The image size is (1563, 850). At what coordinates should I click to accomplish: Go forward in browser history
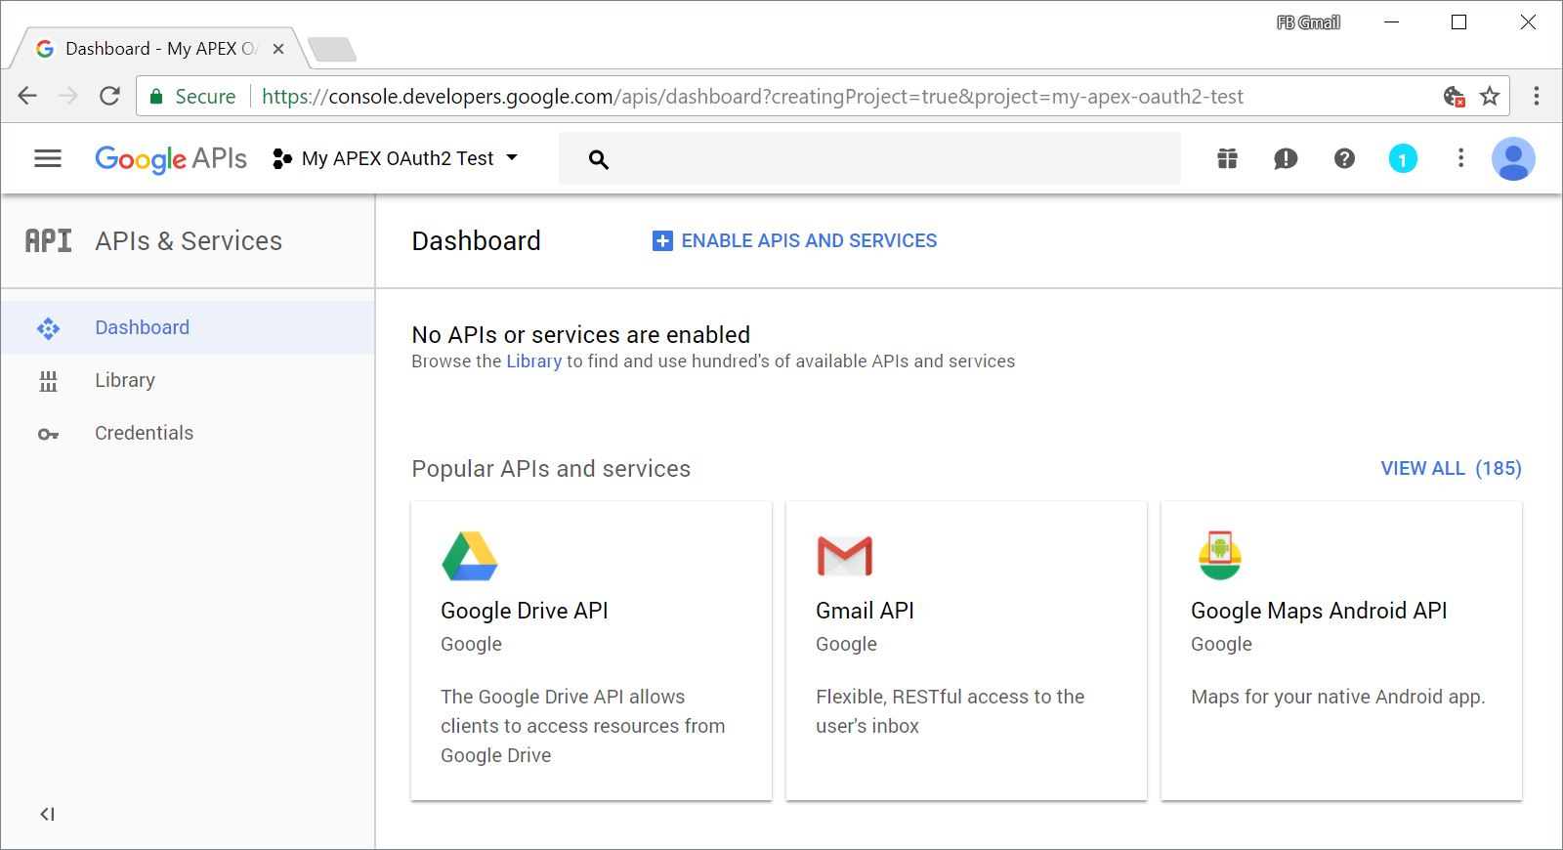tap(68, 96)
